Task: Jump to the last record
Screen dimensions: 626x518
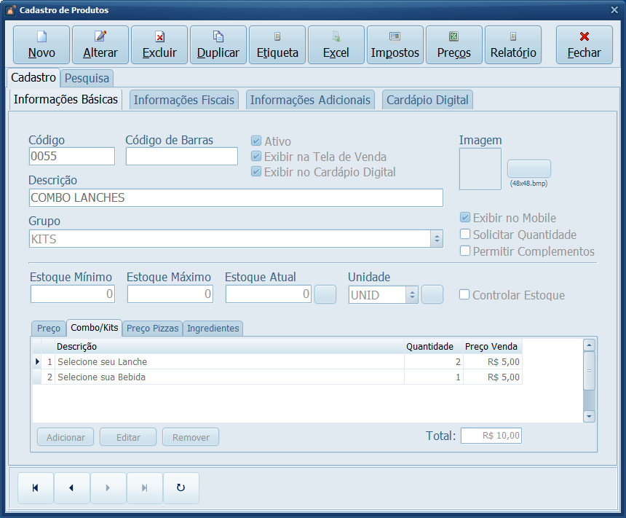Action: tap(145, 487)
